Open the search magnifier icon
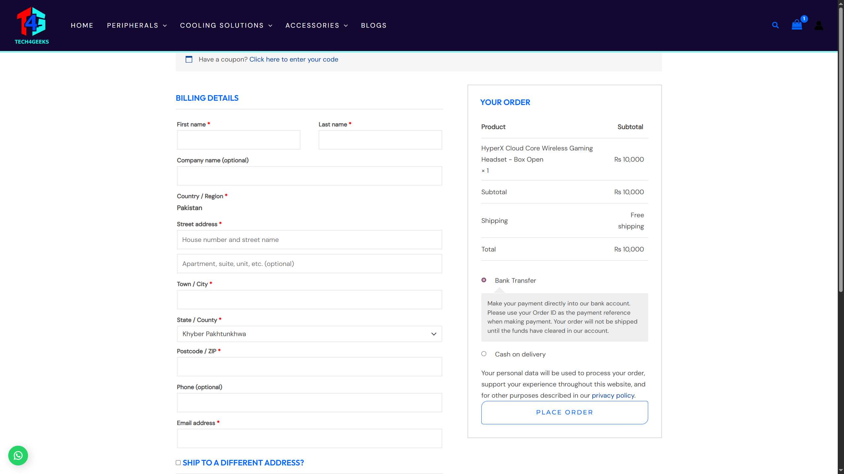Image resolution: width=844 pixels, height=474 pixels. (775, 25)
